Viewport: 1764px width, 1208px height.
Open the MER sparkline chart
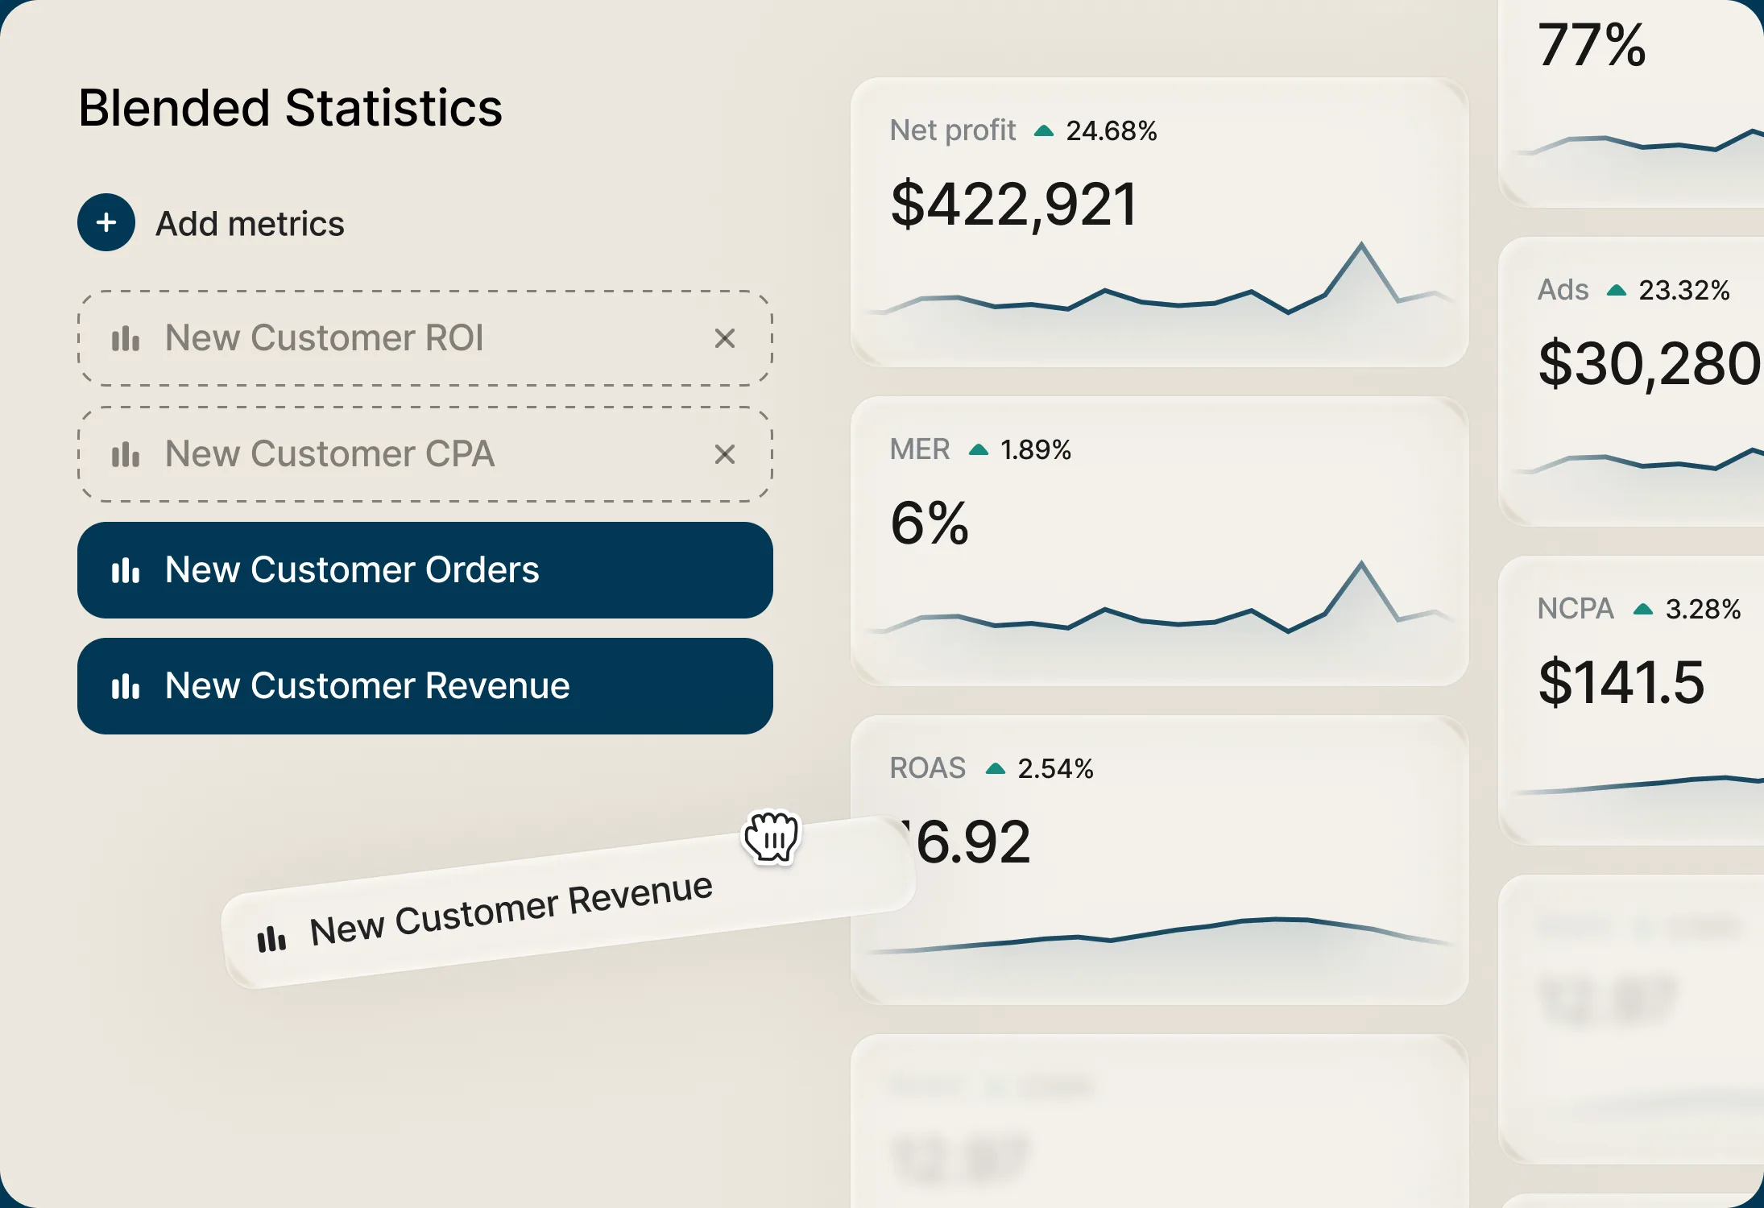[1160, 599]
